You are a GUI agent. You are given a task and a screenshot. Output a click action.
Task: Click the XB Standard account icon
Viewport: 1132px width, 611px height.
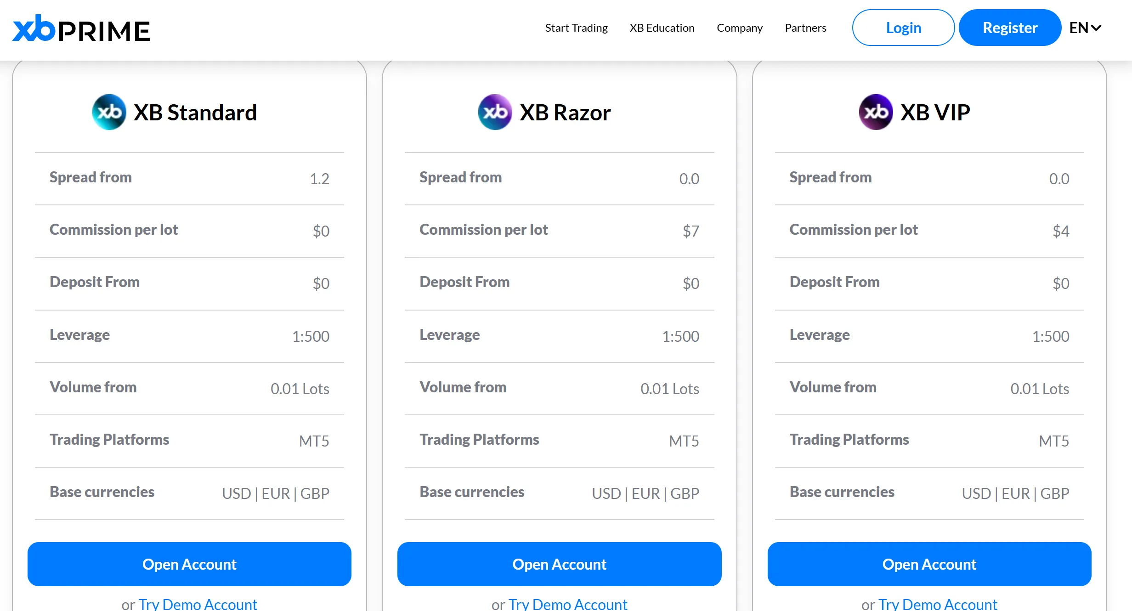109,112
